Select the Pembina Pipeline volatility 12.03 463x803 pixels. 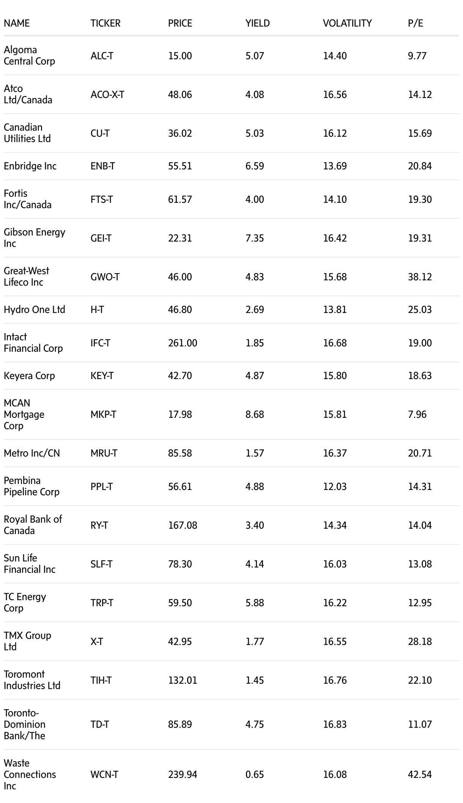335,487
